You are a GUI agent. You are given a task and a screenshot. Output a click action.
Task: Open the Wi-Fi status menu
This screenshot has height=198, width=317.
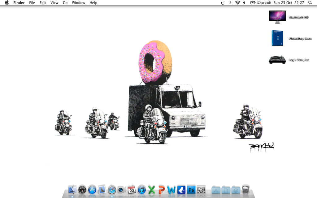click(x=237, y=2)
